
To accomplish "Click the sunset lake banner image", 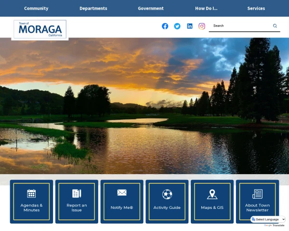I will click(x=144, y=106).
